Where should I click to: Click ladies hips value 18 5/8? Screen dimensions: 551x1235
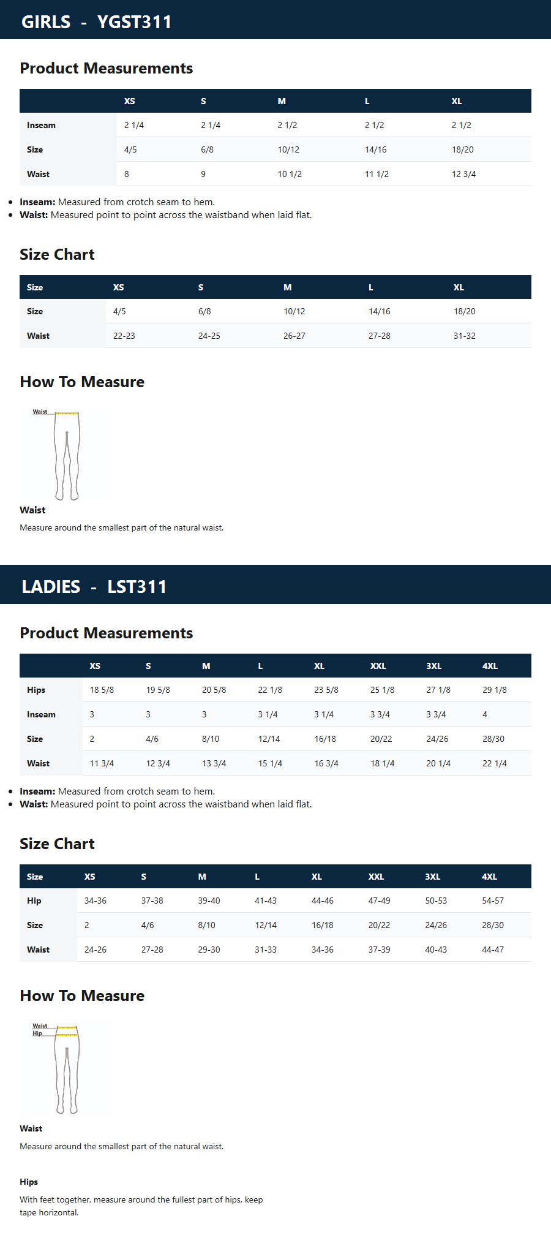102,690
